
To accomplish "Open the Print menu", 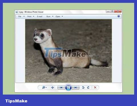I will pyautogui.click(x=29, y=17).
